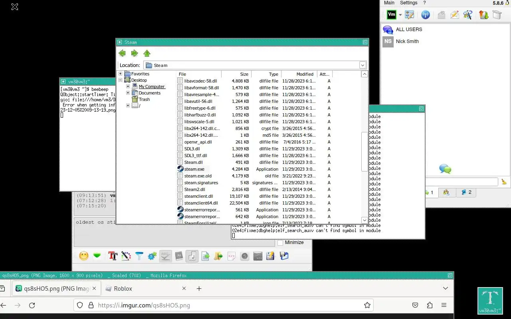Switch to the chat tab labeled 1

430,193
